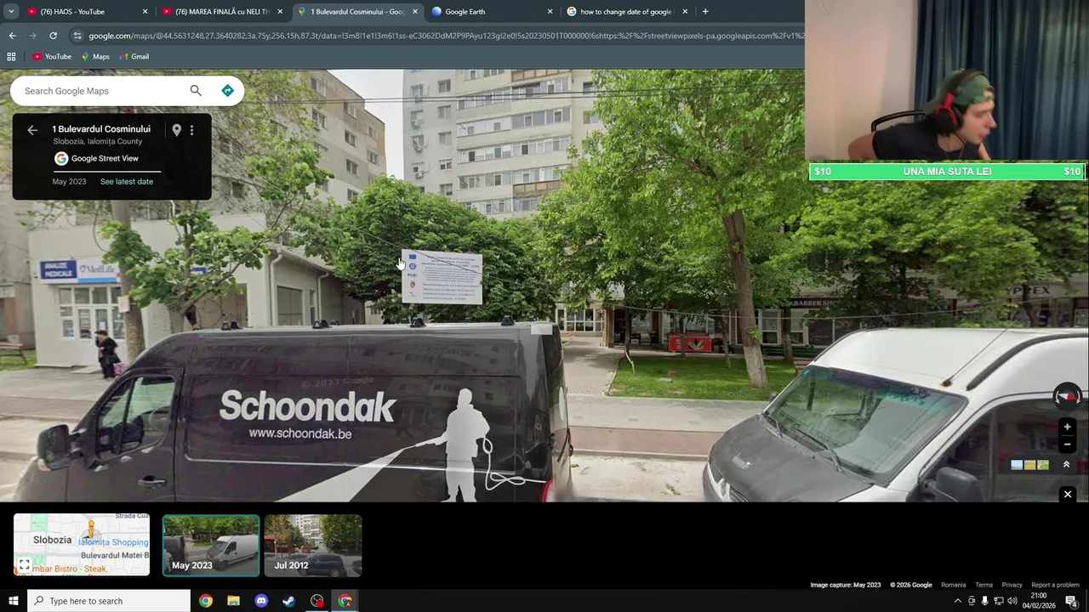
Task: Click the Windows taskbar search box
Action: 109,601
